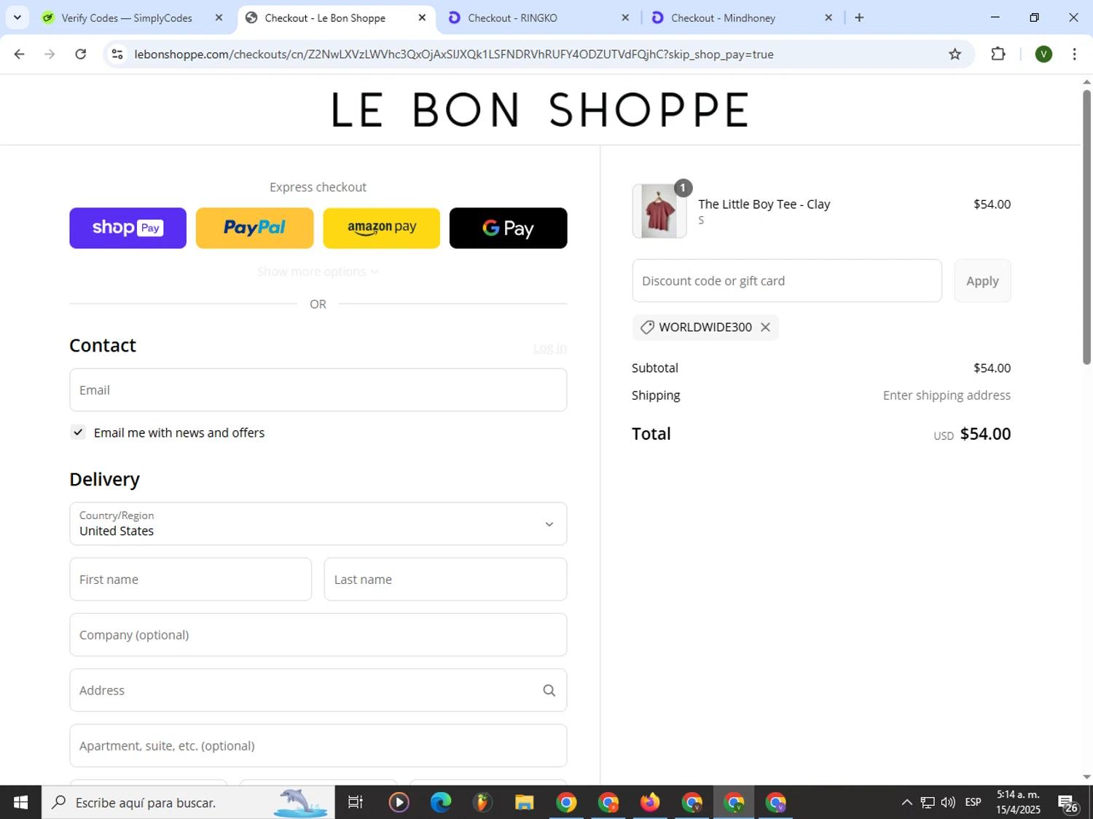Screen dimensions: 1093x819
Task: Close the Checkout - Le Bon Shoppe tab
Action: coord(422,17)
